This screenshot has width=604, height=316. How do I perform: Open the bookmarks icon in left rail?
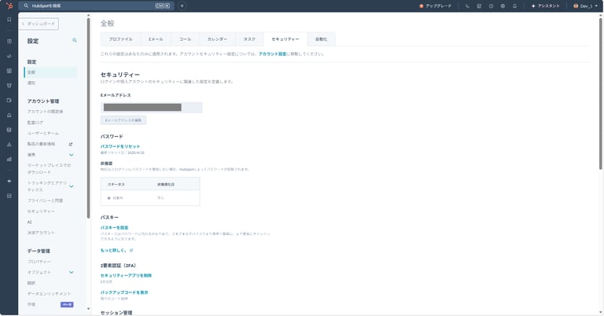click(x=9, y=20)
